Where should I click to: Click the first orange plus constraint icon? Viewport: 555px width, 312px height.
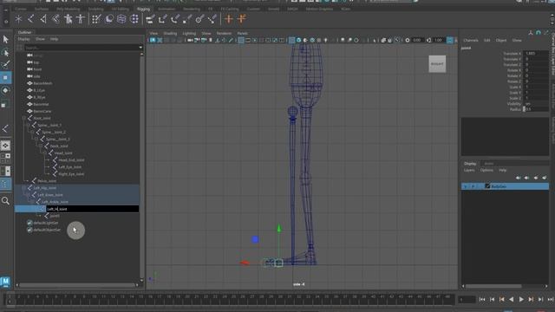(229, 19)
